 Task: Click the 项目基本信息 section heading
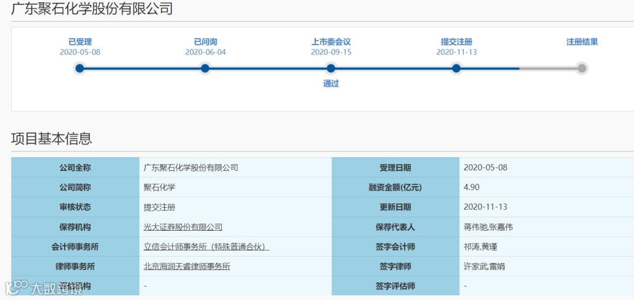[x=51, y=139]
